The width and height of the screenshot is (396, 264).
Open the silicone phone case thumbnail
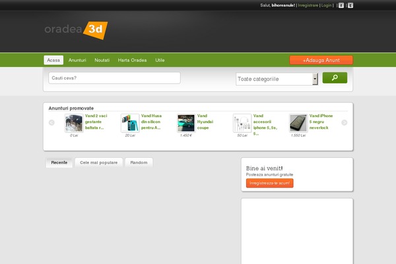coord(130,123)
